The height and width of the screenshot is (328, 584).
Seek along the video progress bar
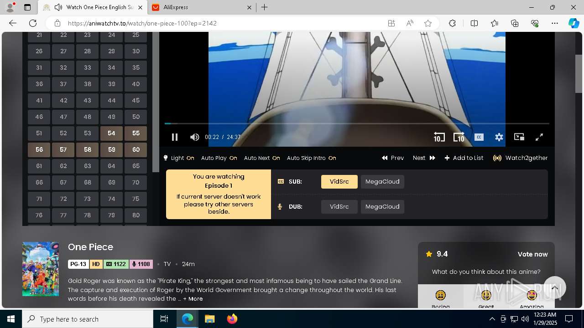pos(357,123)
